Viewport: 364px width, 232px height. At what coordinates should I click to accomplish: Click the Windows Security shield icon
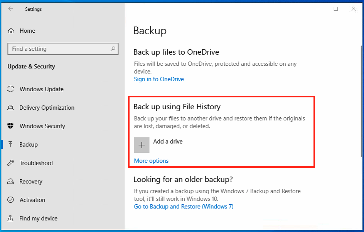point(11,126)
